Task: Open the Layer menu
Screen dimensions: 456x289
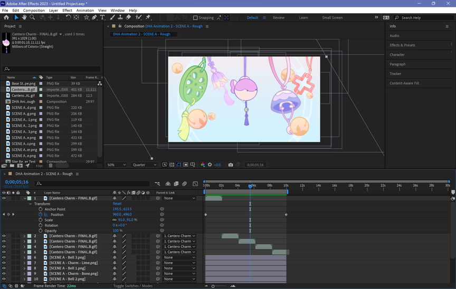Action: [53, 10]
